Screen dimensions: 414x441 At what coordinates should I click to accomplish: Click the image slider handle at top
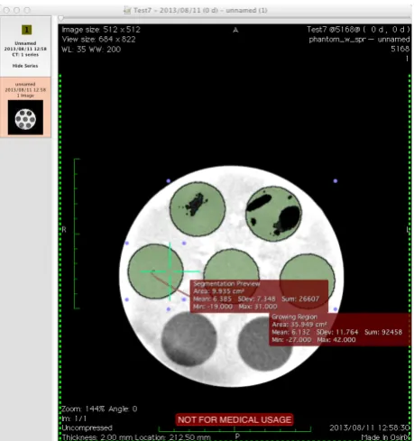pos(61,19)
